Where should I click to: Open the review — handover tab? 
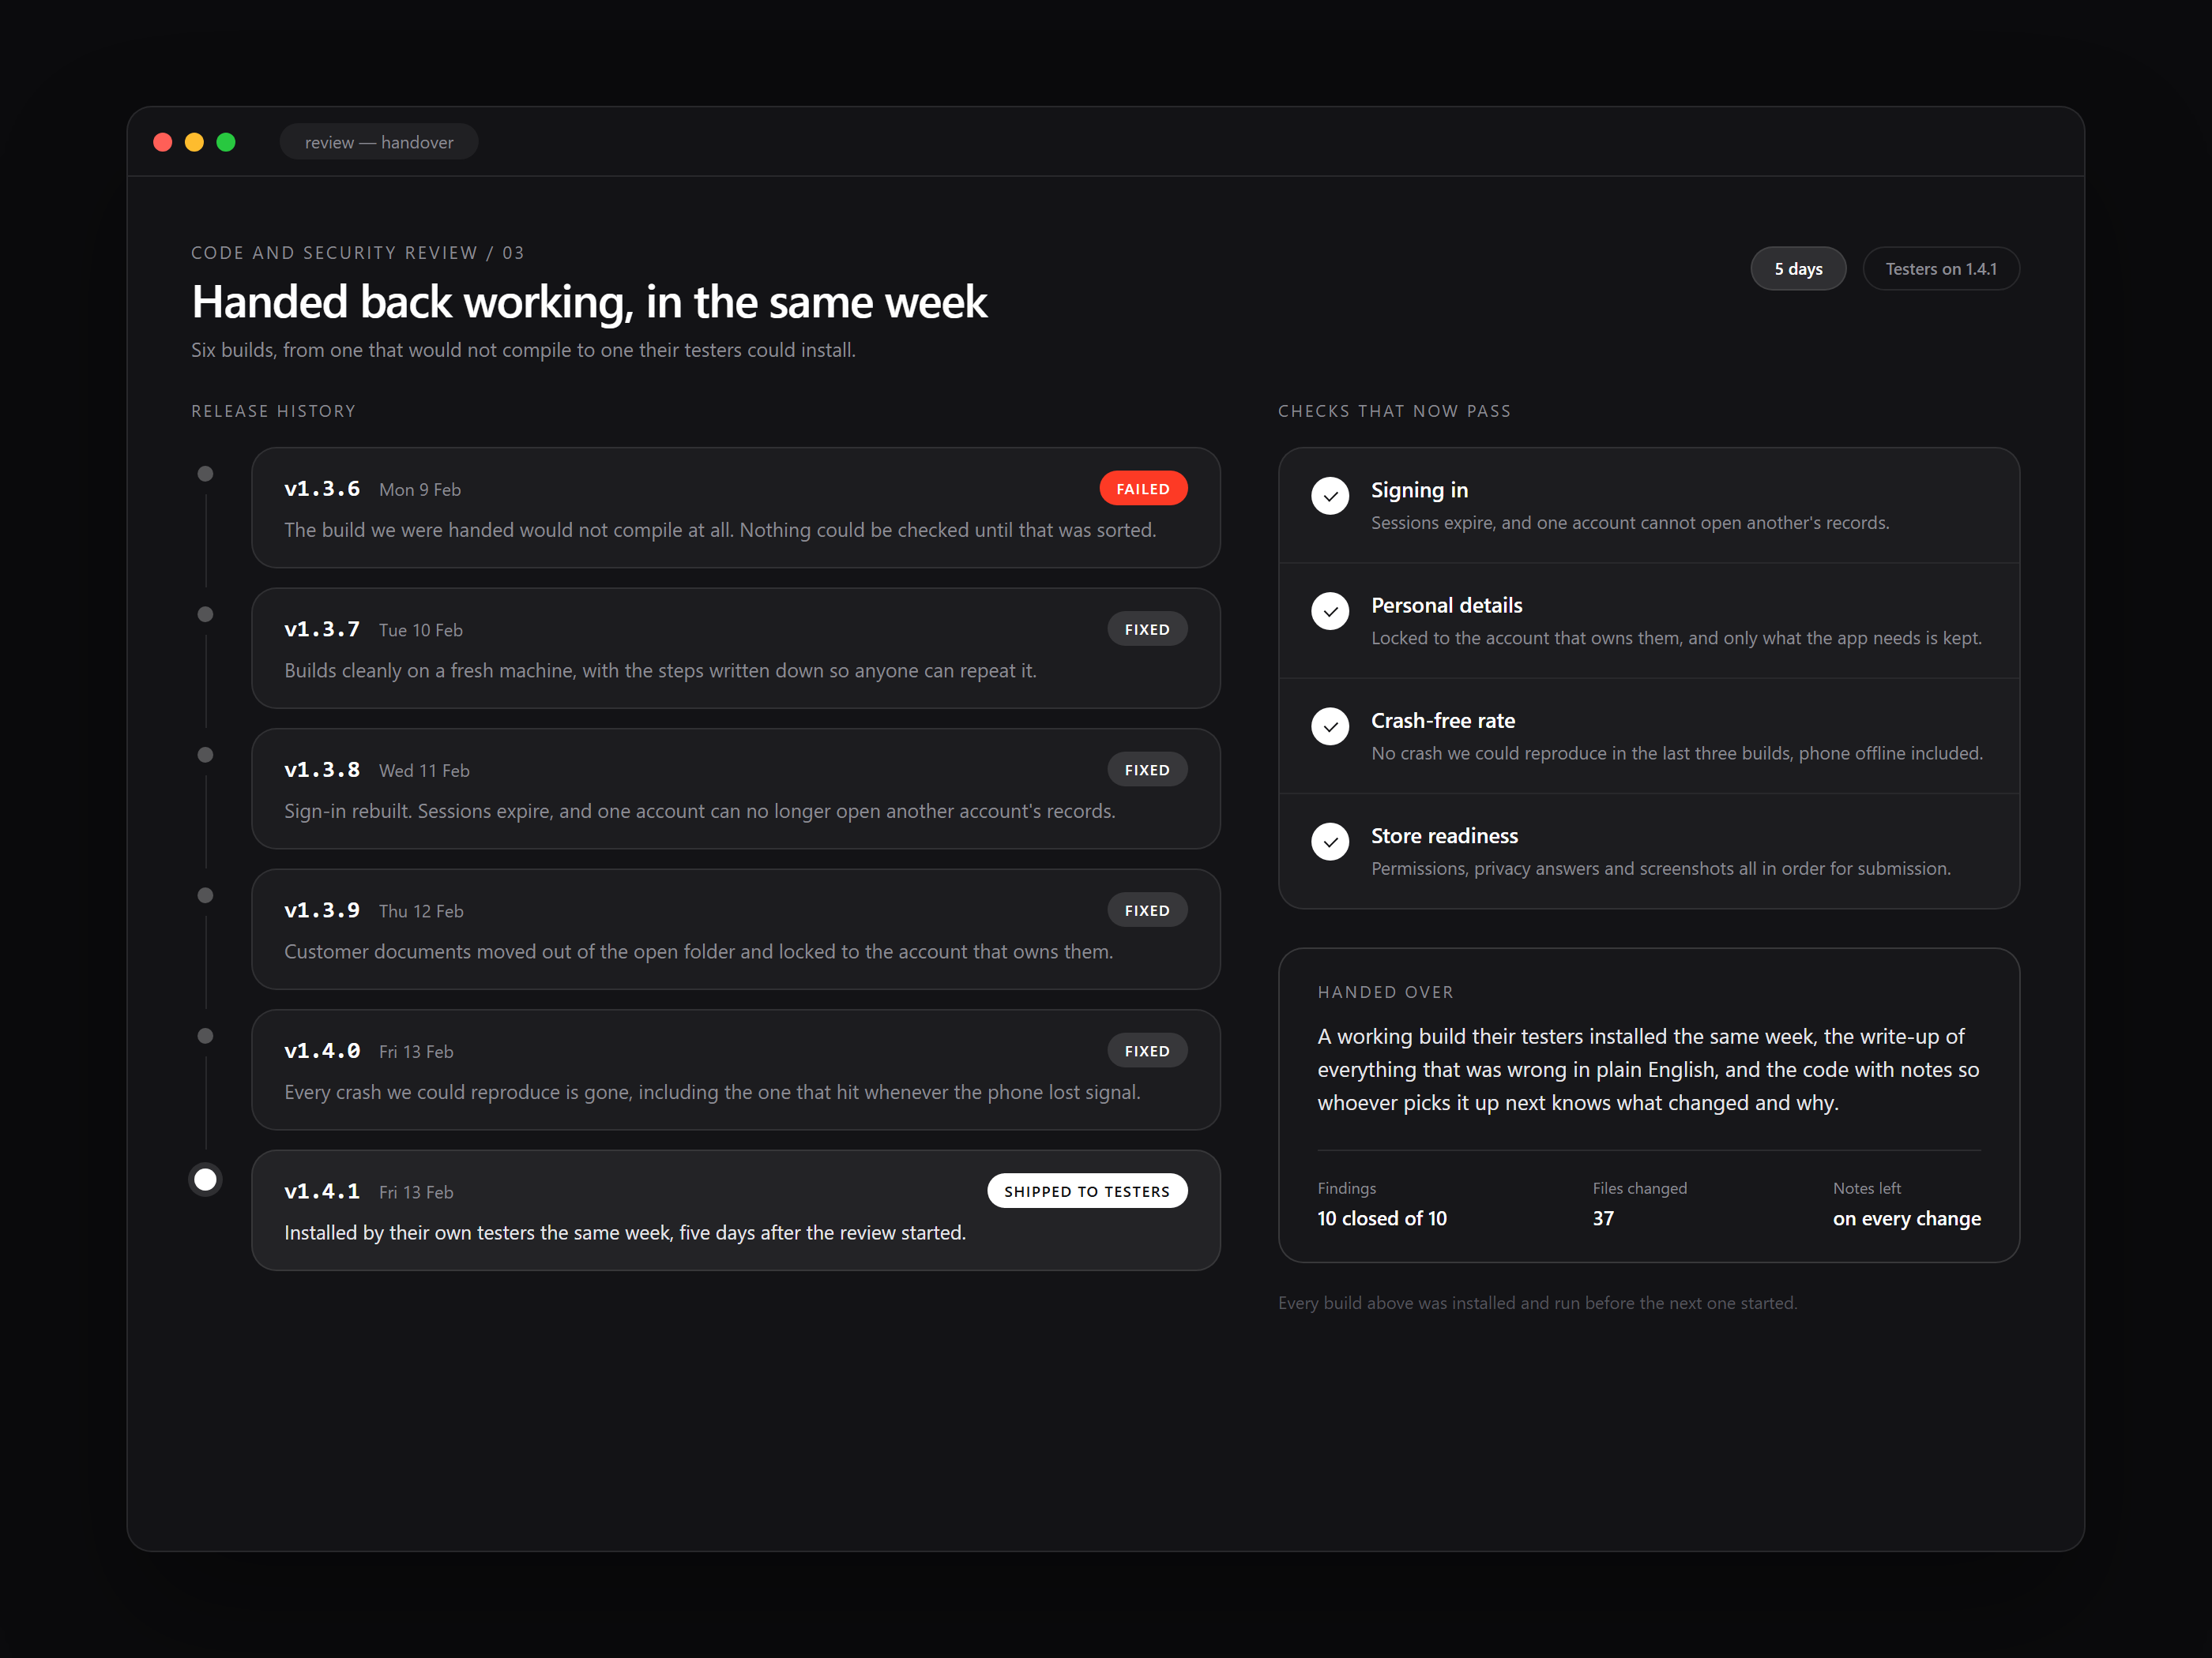pyautogui.click(x=379, y=142)
